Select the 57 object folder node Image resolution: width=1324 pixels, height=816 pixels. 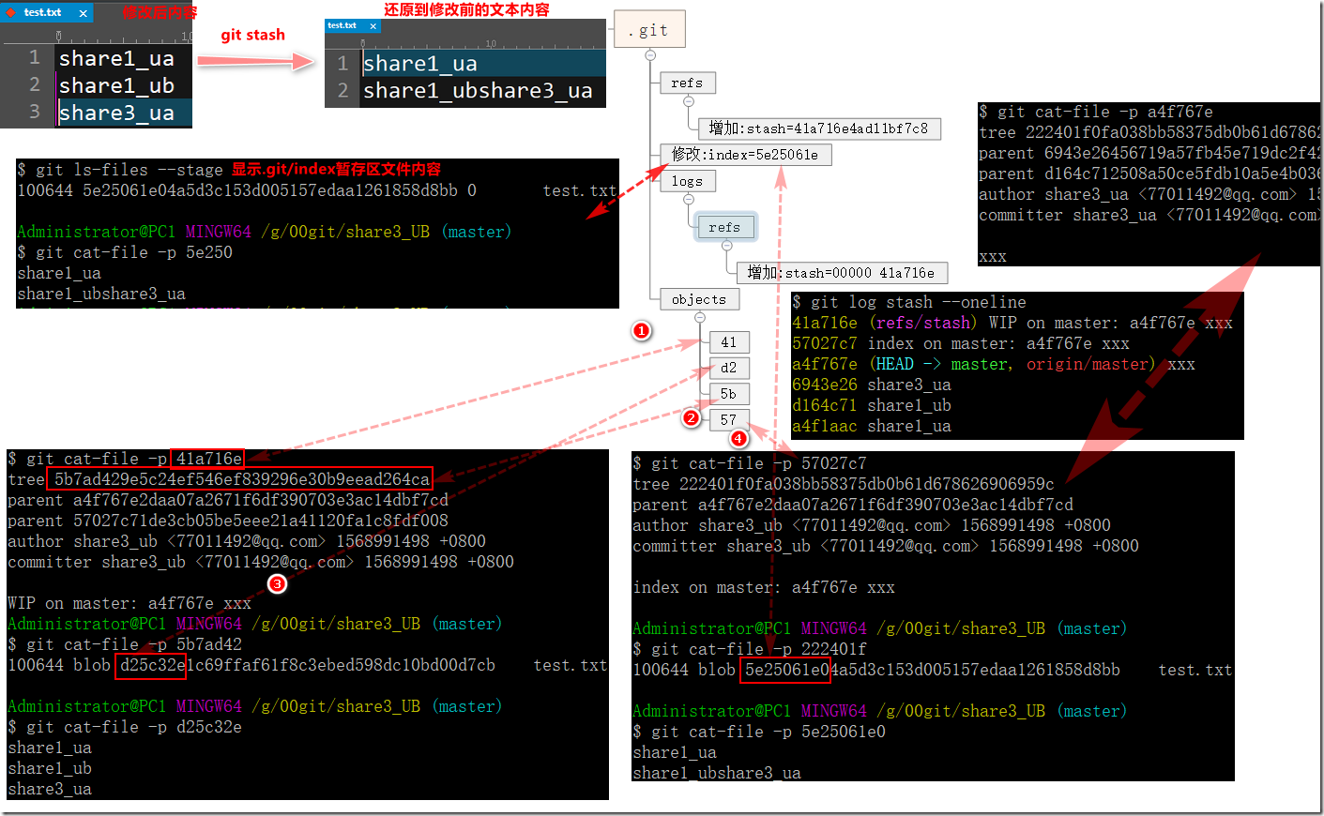729,419
